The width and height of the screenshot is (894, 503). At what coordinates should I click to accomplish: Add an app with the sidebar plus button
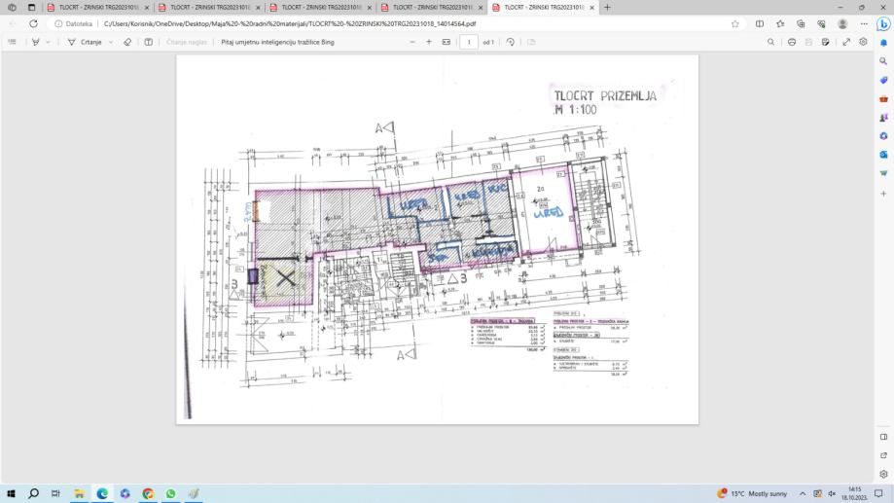click(883, 194)
